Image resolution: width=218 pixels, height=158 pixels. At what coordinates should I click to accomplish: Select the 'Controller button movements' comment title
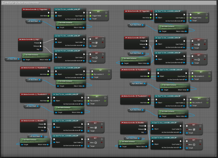click(21, 3)
